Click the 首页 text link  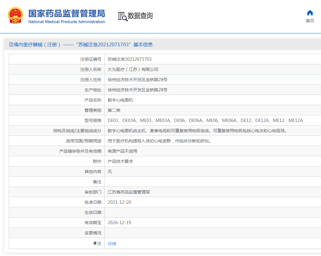click(x=310, y=21)
